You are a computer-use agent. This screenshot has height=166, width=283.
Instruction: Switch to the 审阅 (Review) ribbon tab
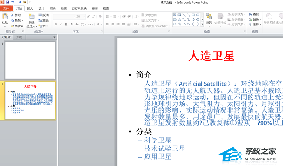pyautogui.click(x=95, y=8)
